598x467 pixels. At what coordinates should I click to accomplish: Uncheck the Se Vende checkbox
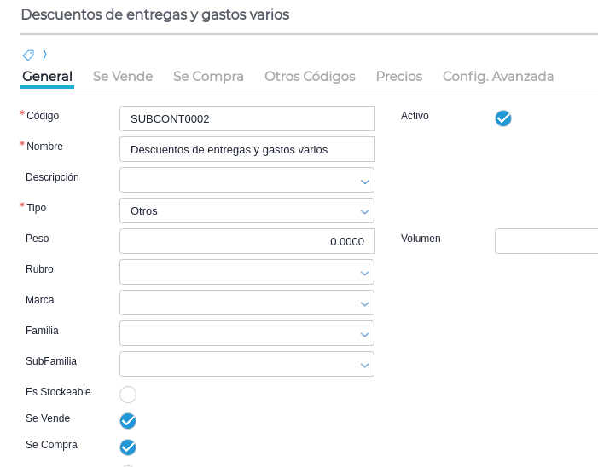(128, 421)
